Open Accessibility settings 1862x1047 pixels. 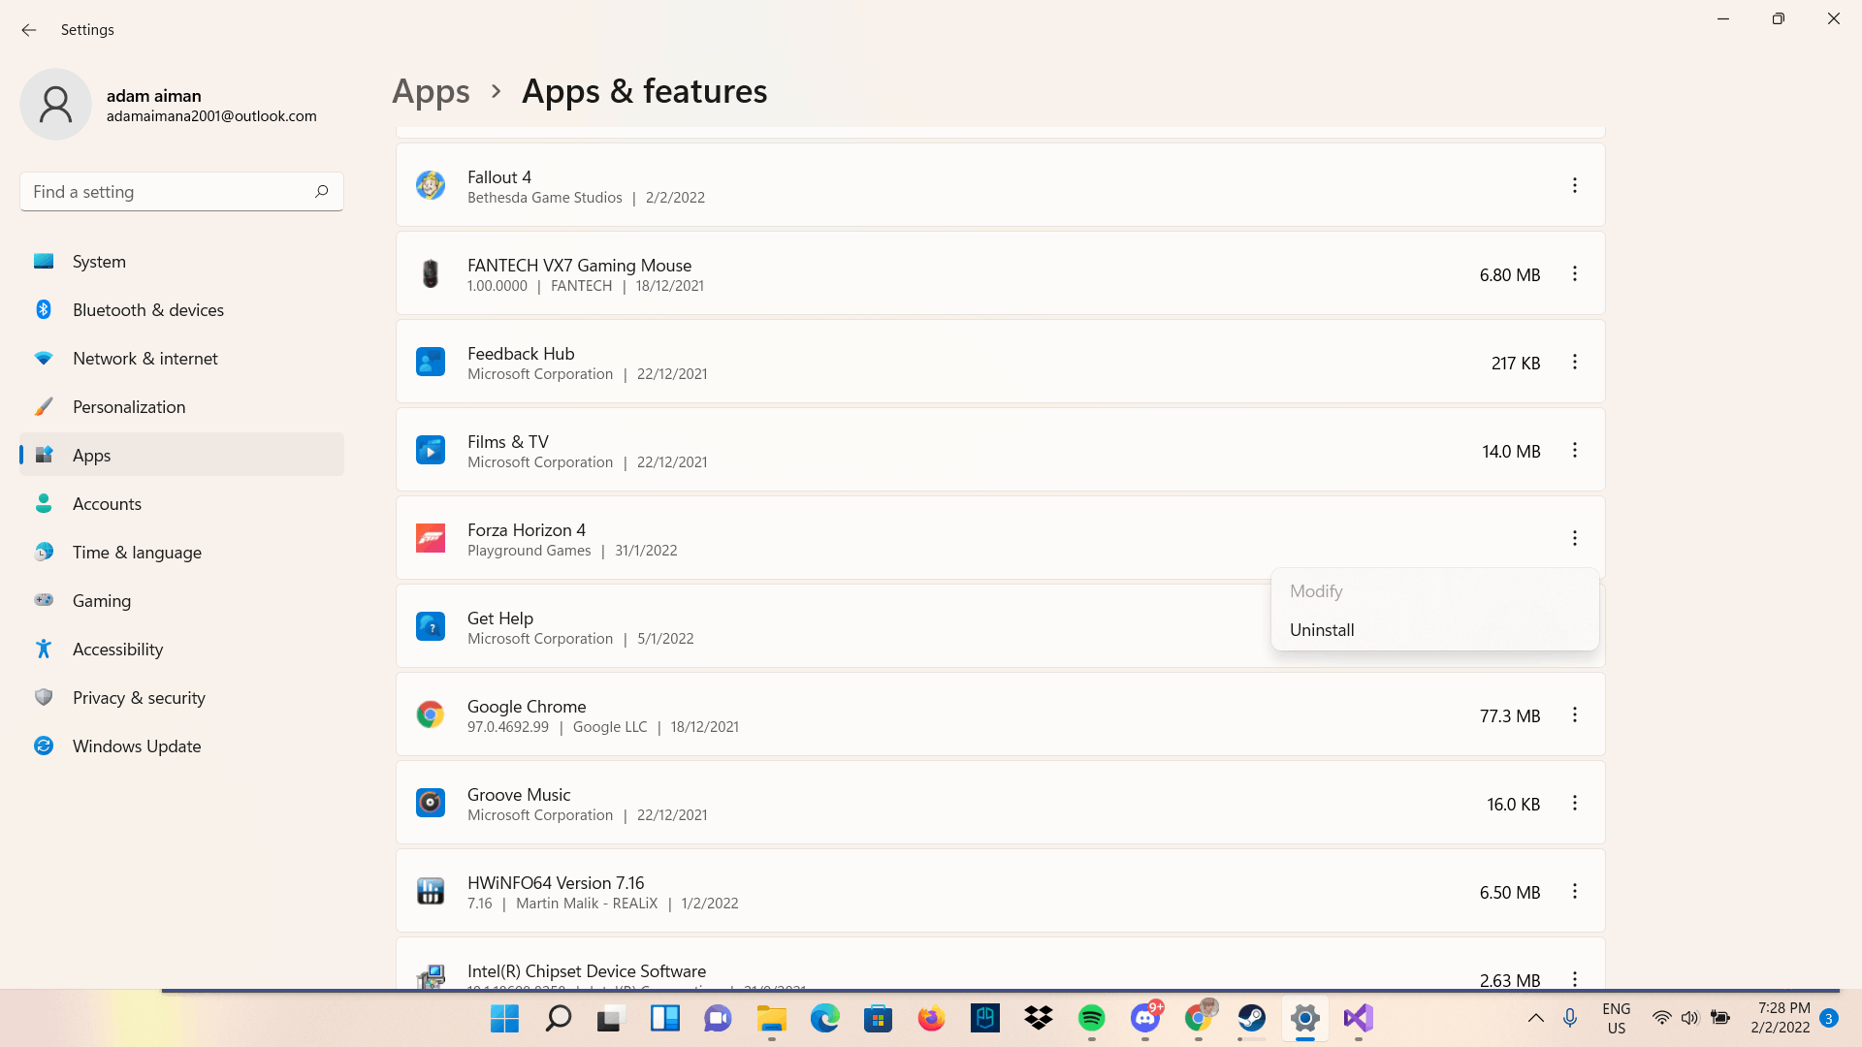click(181, 650)
